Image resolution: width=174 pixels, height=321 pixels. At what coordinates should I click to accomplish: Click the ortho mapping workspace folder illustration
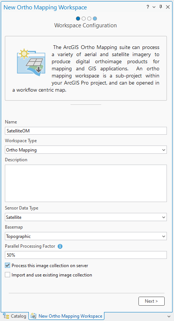tap(31, 61)
